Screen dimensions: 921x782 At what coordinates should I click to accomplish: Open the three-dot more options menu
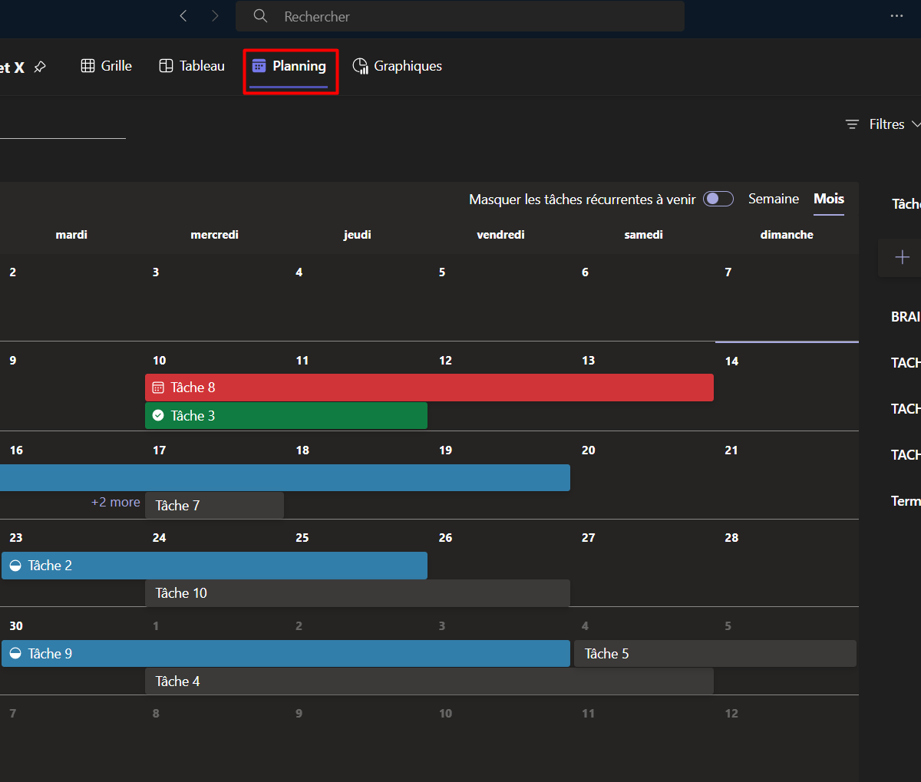(x=896, y=16)
